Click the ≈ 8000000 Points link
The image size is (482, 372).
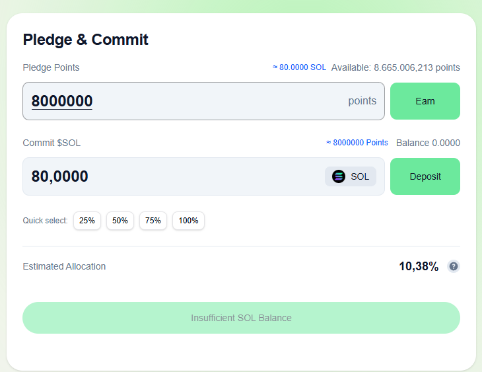pyautogui.click(x=357, y=143)
